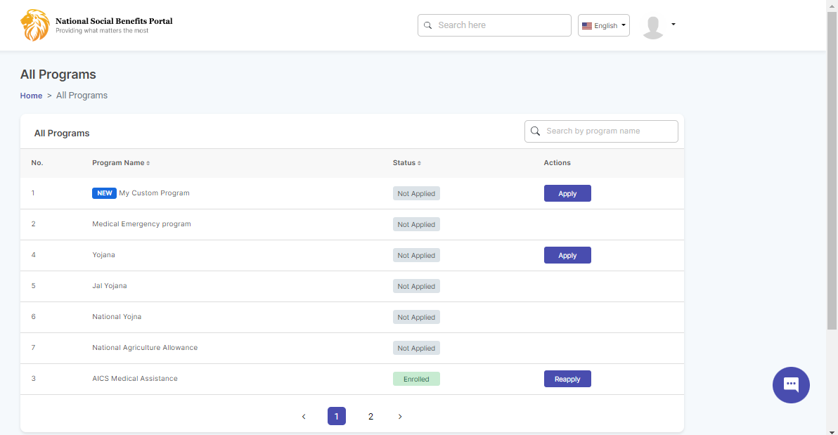The image size is (838, 435).
Task: Expand the user profile menu arrow
Action: [x=673, y=24]
